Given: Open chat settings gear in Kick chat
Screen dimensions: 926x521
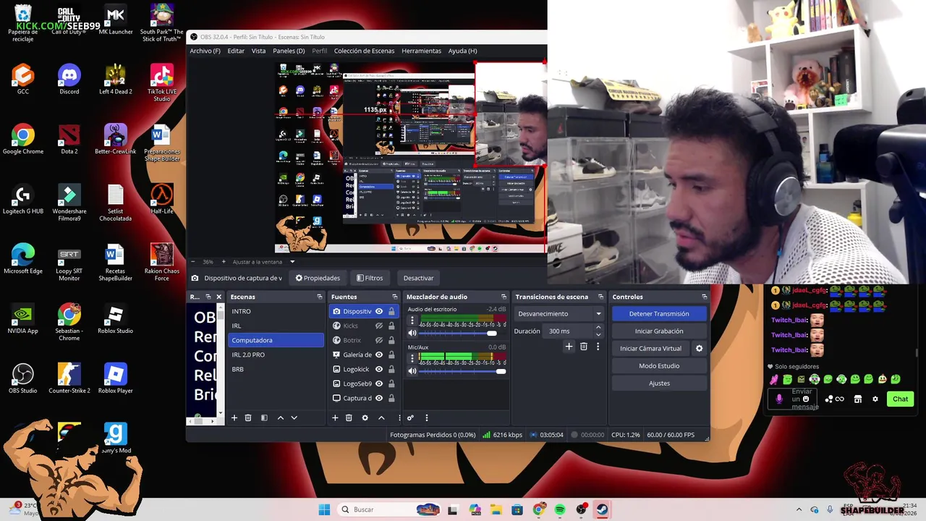Looking at the screenshot, I should pos(875,399).
